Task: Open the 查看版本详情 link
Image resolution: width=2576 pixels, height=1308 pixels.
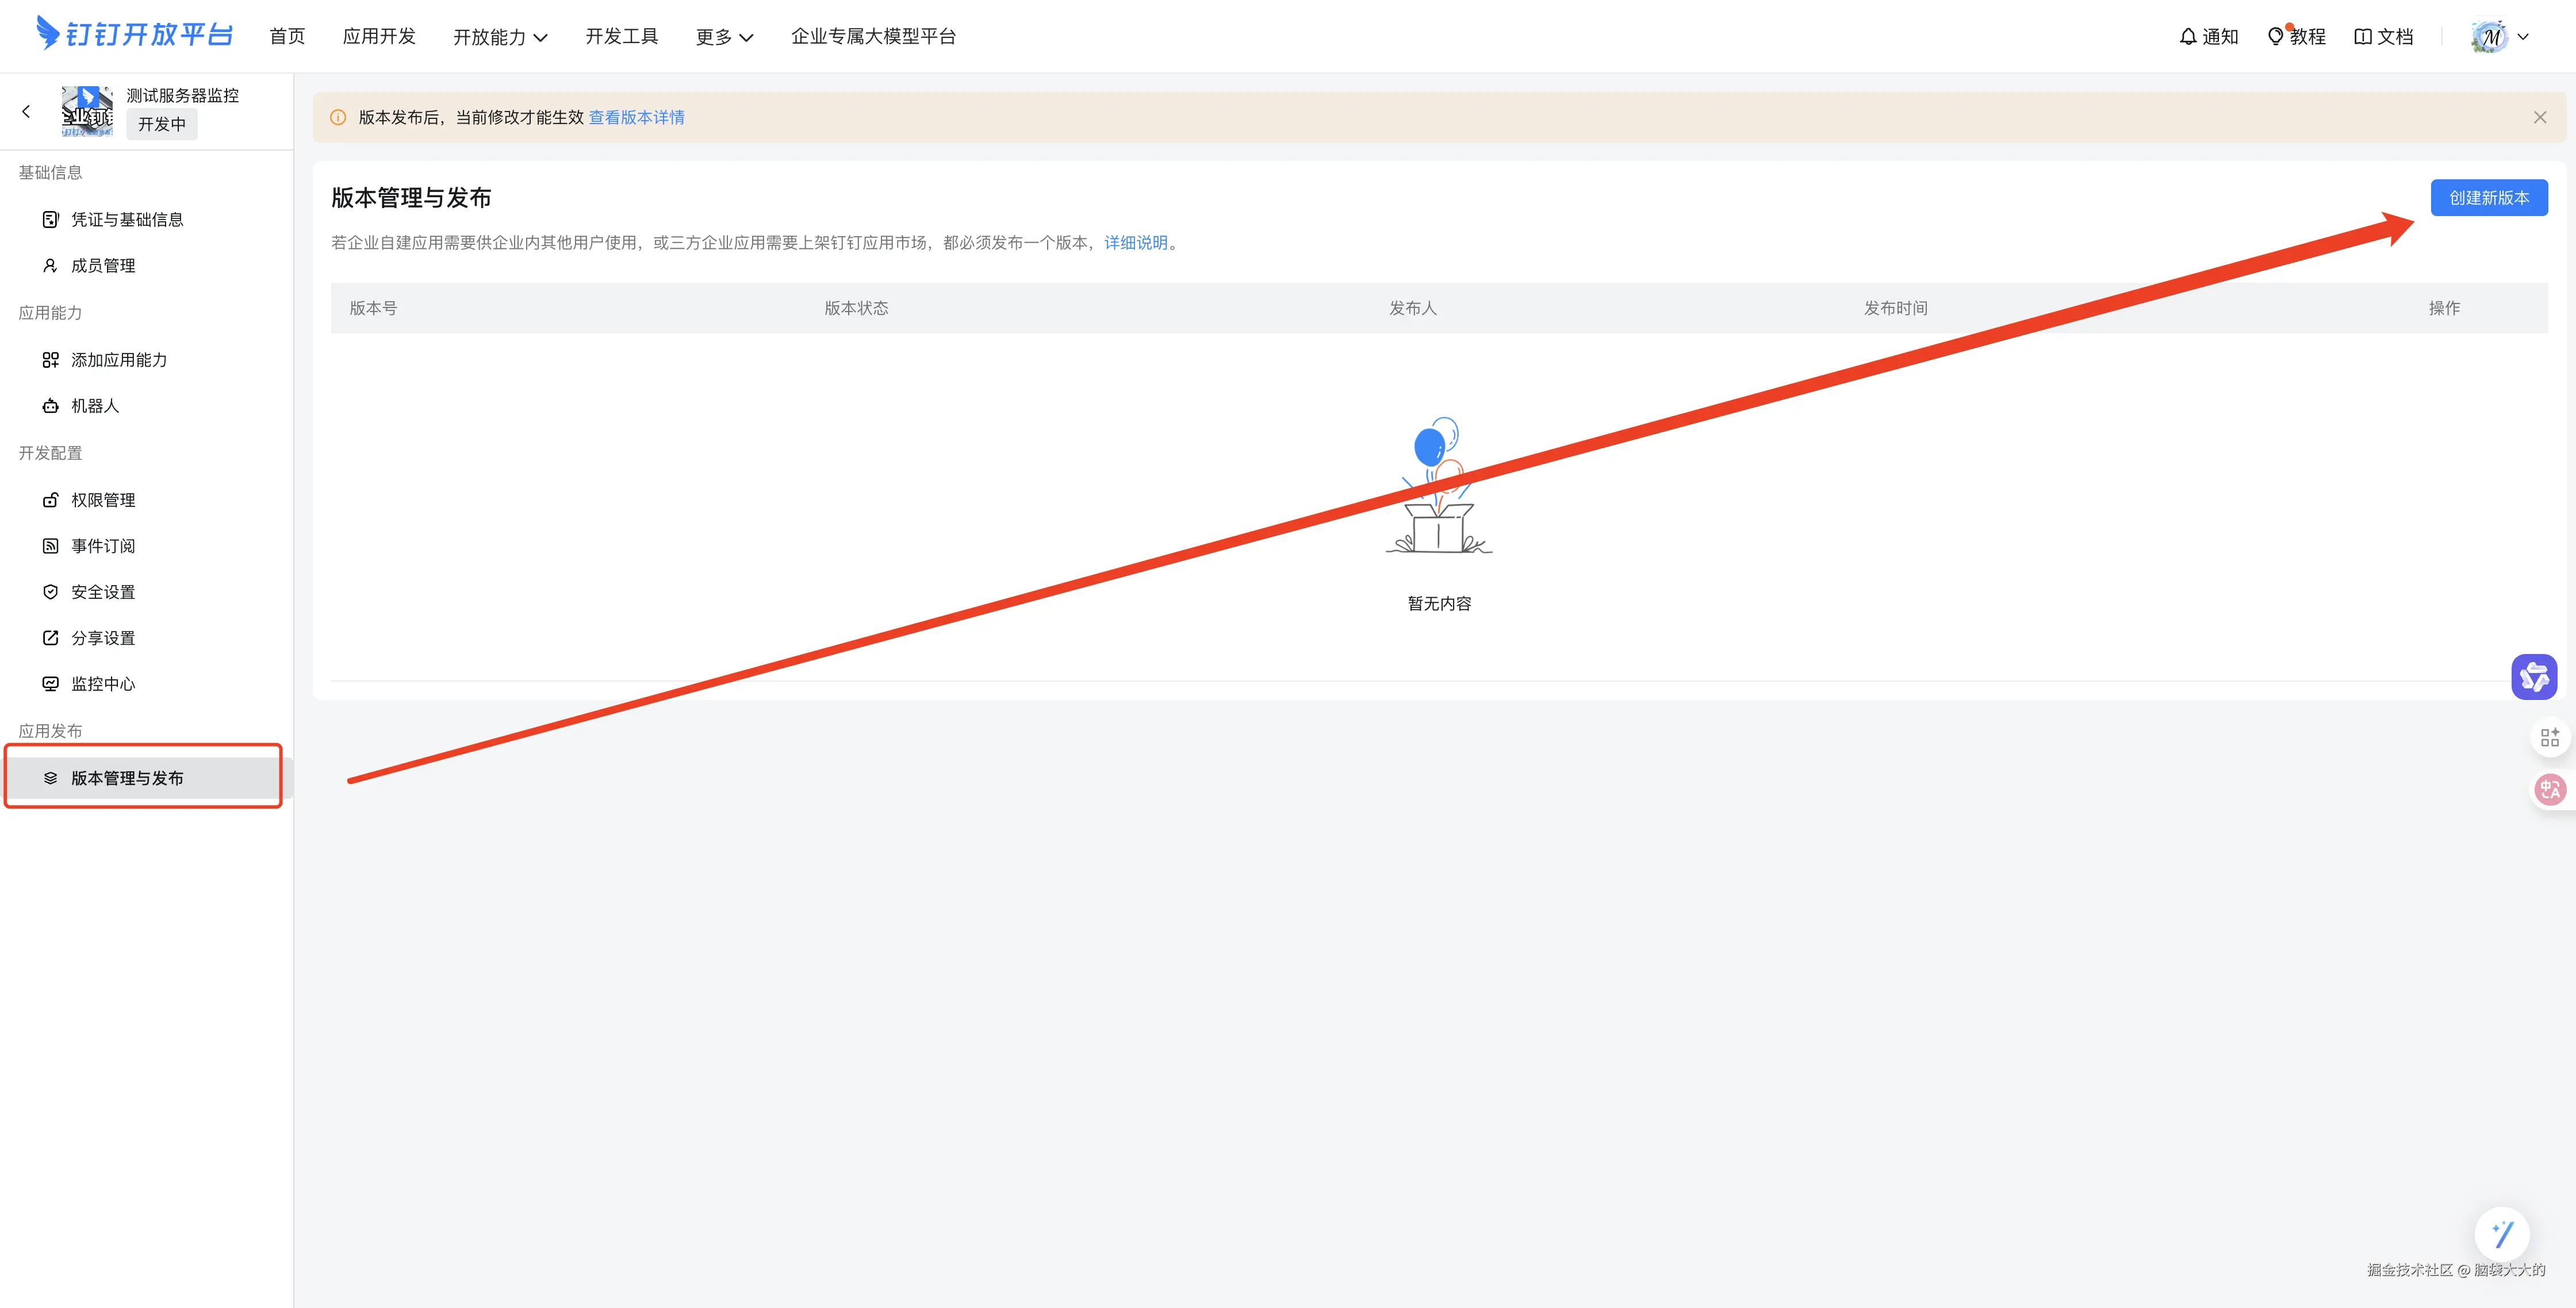Action: 636,118
